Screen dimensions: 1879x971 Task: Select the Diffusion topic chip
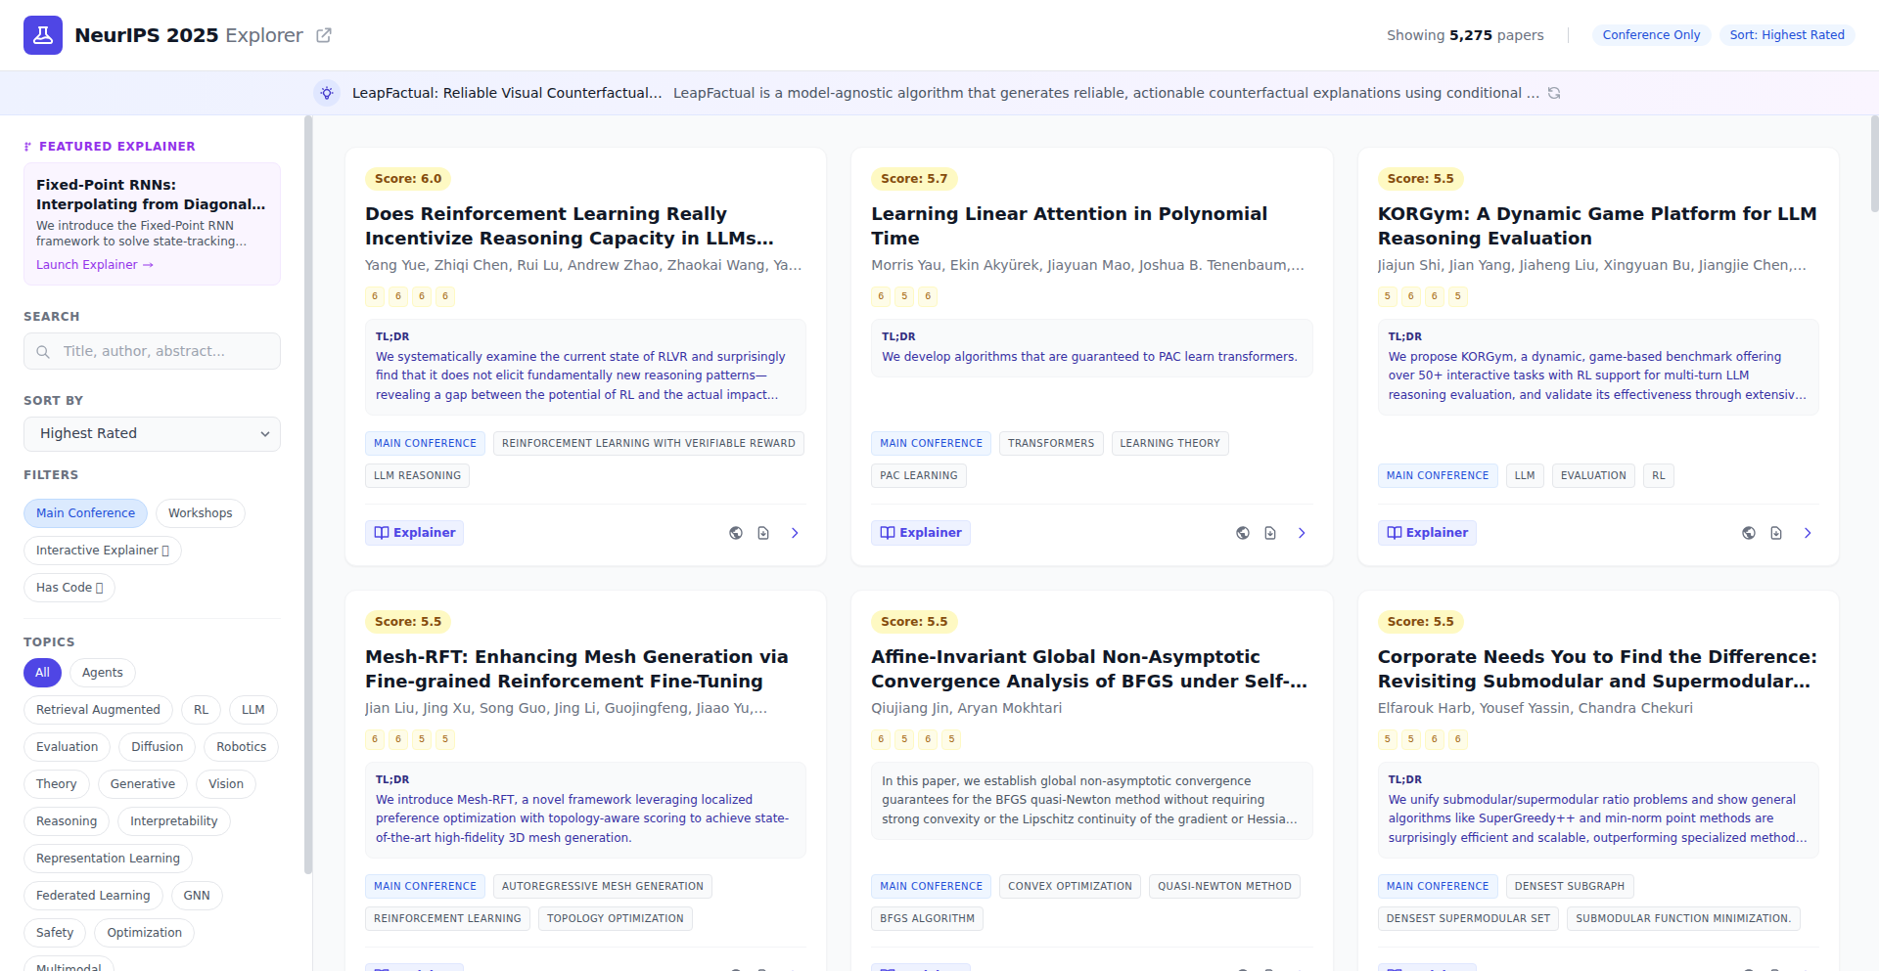coord(157,747)
